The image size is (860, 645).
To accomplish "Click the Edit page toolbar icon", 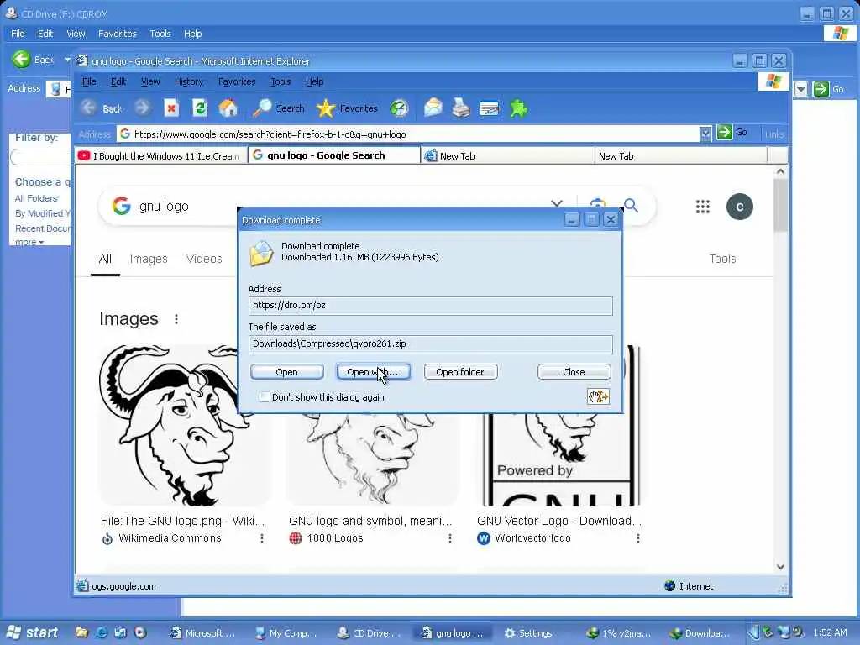I will click(x=490, y=108).
